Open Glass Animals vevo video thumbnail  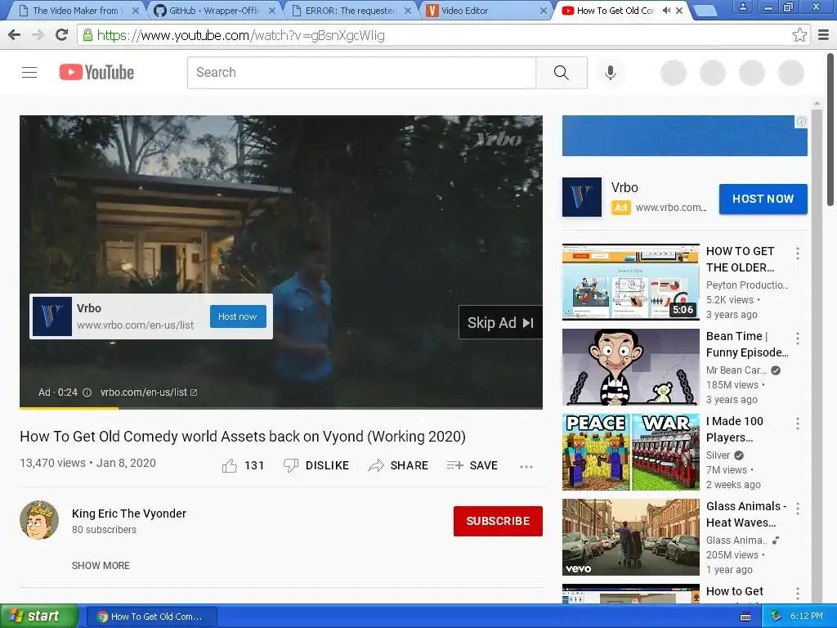pos(630,537)
